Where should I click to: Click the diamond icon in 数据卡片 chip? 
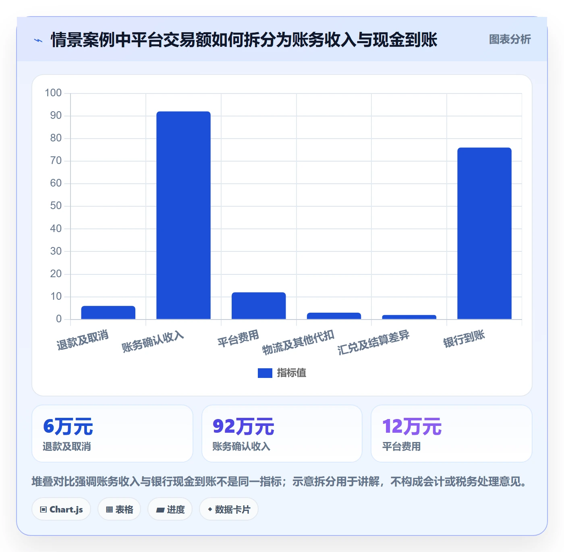pos(210,509)
